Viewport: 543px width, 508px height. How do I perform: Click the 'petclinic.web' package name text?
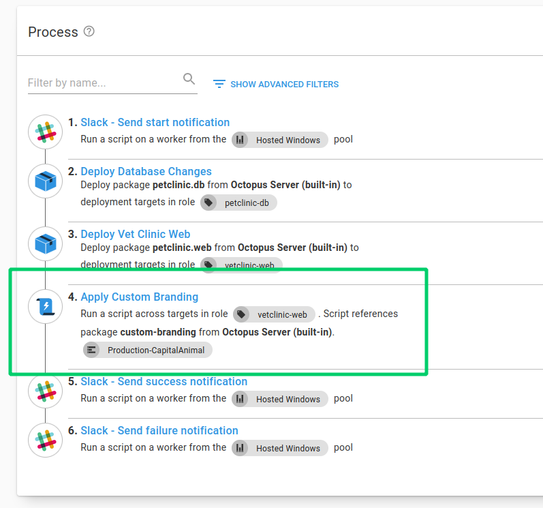point(182,248)
